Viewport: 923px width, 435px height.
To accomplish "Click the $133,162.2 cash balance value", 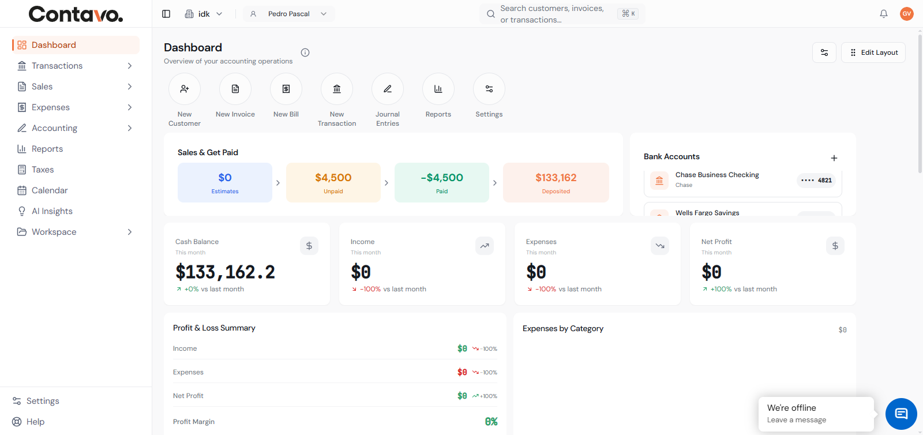I will pyautogui.click(x=225, y=272).
